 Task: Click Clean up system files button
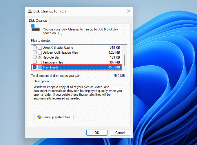pyautogui.click(x=54, y=117)
